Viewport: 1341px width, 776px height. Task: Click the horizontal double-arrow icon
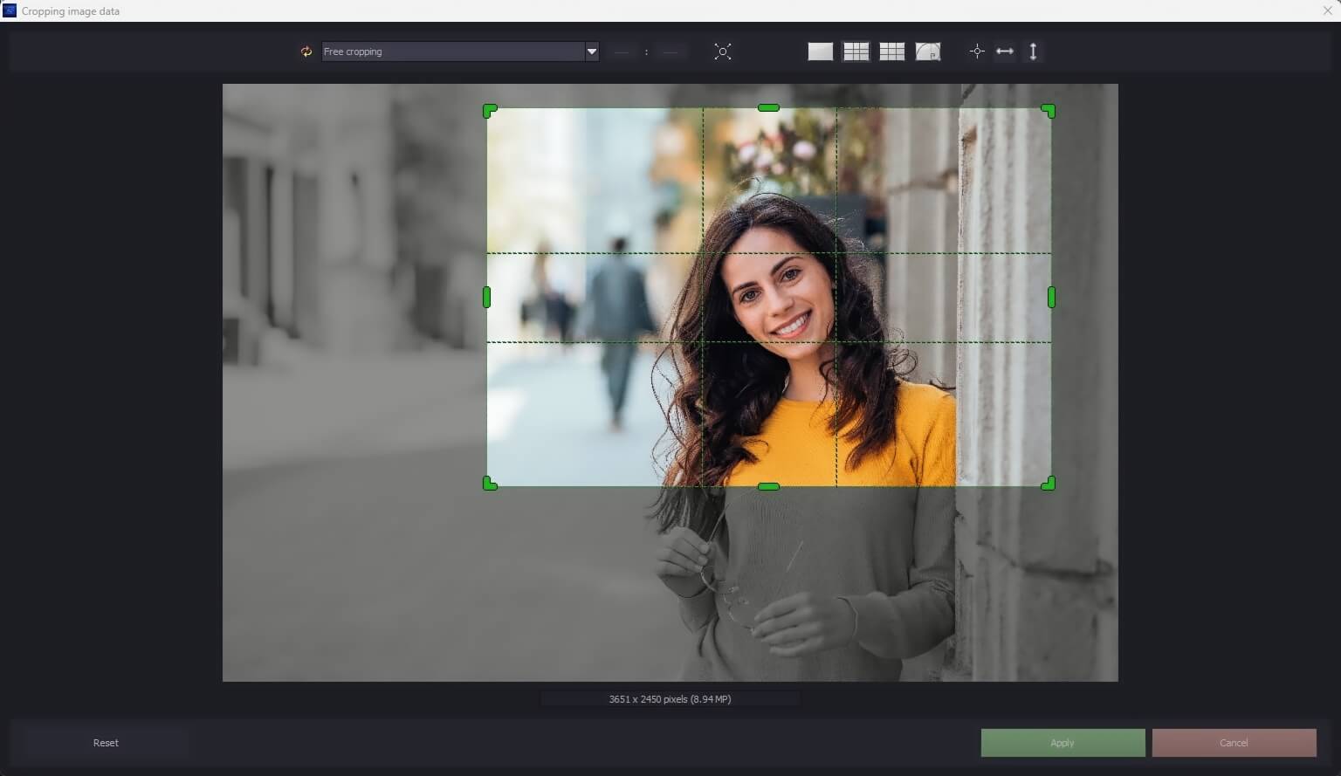tap(1005, 52)
